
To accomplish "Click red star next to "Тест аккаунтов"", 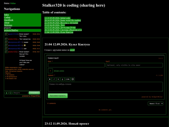I will (x=18, y=39).
